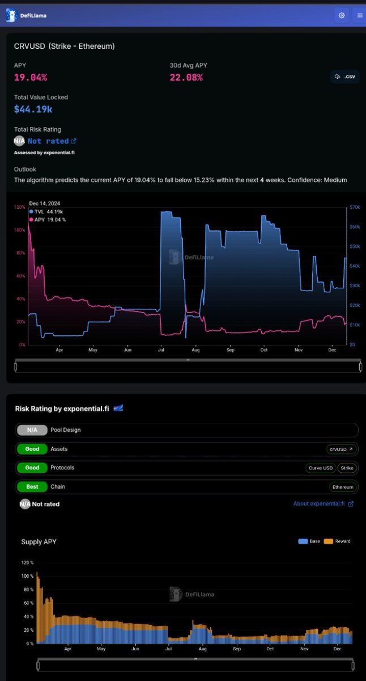
Task: Click the left handle of Supply APY range slider
Action: point(39,665)
